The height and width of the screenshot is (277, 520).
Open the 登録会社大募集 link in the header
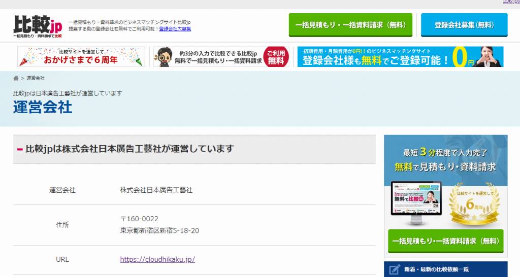click(175, 29)
